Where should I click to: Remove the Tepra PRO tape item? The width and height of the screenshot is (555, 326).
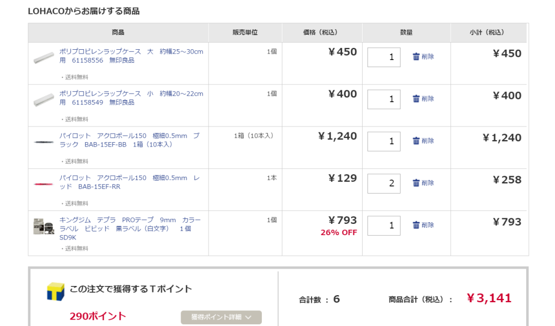[423, 225]
